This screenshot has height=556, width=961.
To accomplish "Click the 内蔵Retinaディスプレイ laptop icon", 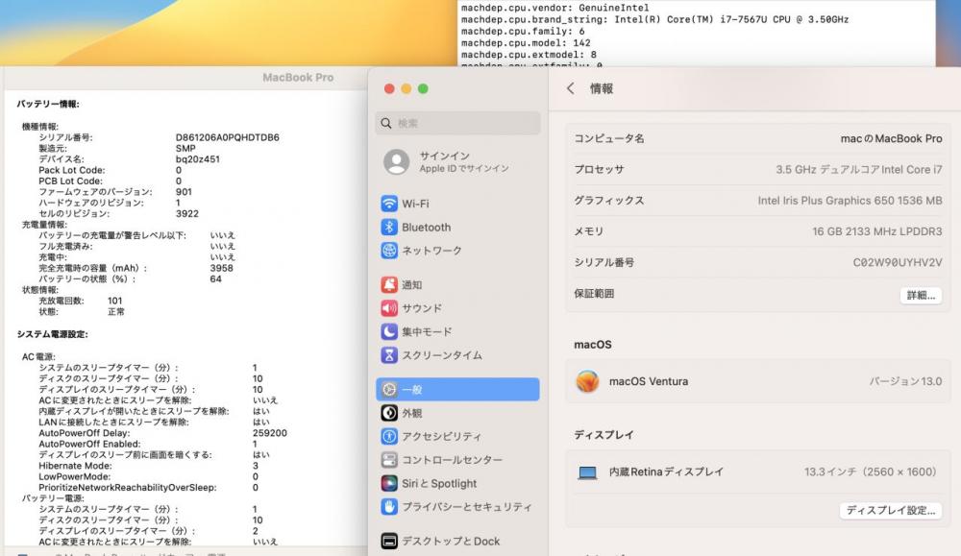I will (587, 472).
